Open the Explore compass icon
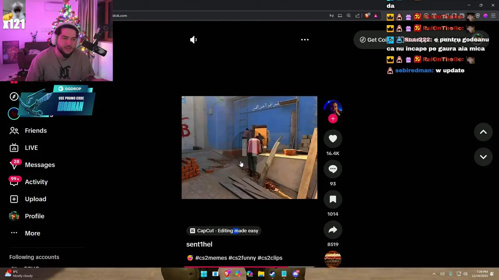This screenshot has width=499, height=280. [14, 96]
